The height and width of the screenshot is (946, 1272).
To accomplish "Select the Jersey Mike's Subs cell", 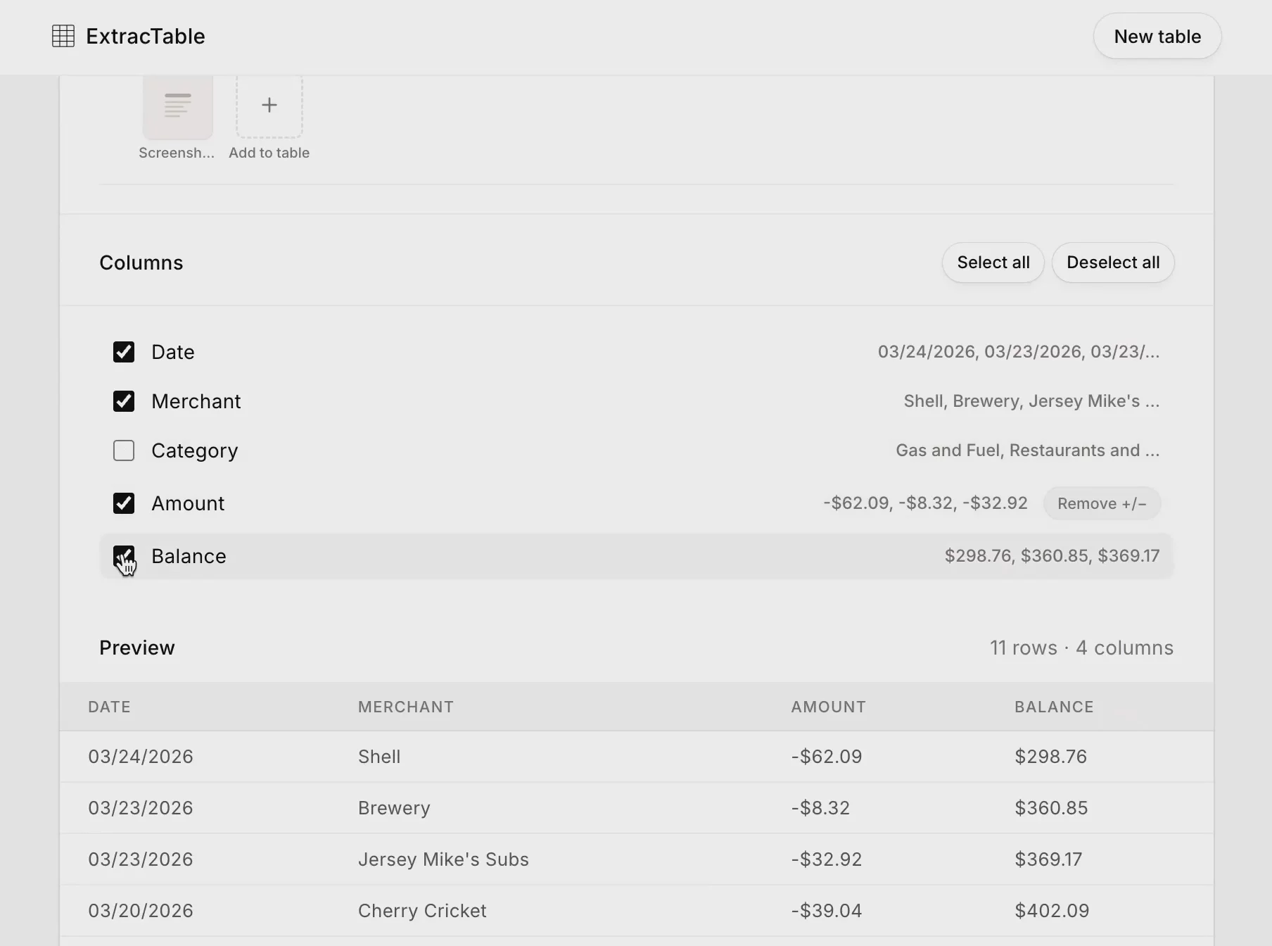I will pos(443,859).
